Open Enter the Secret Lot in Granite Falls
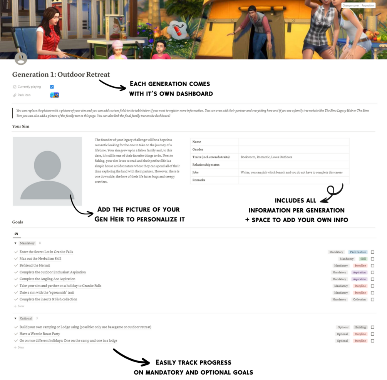The width and height of the screenshot is (387, 380). click(x=46, y=252)
